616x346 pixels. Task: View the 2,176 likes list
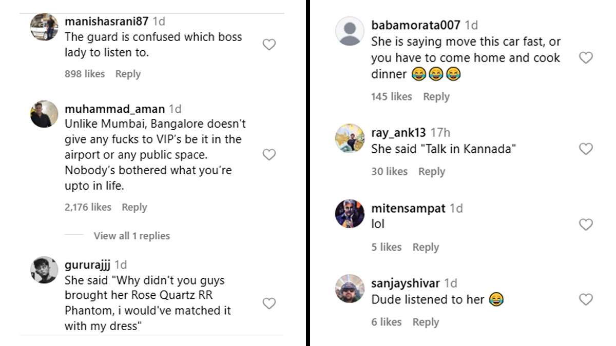88,207
